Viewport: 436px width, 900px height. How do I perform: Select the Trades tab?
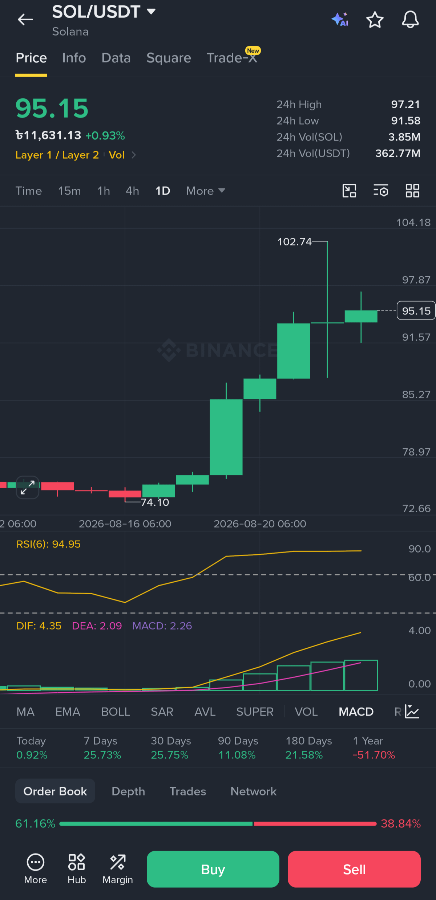[x=188, y=791]
